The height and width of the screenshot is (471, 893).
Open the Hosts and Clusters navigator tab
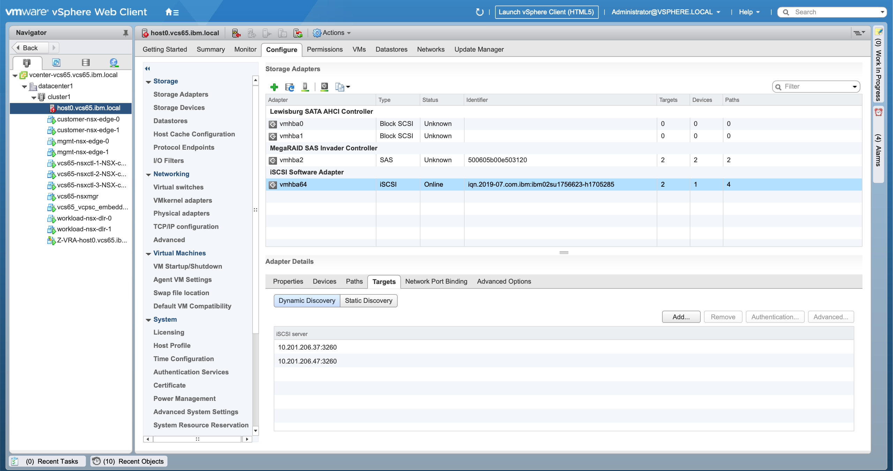(x=27, y=63)
